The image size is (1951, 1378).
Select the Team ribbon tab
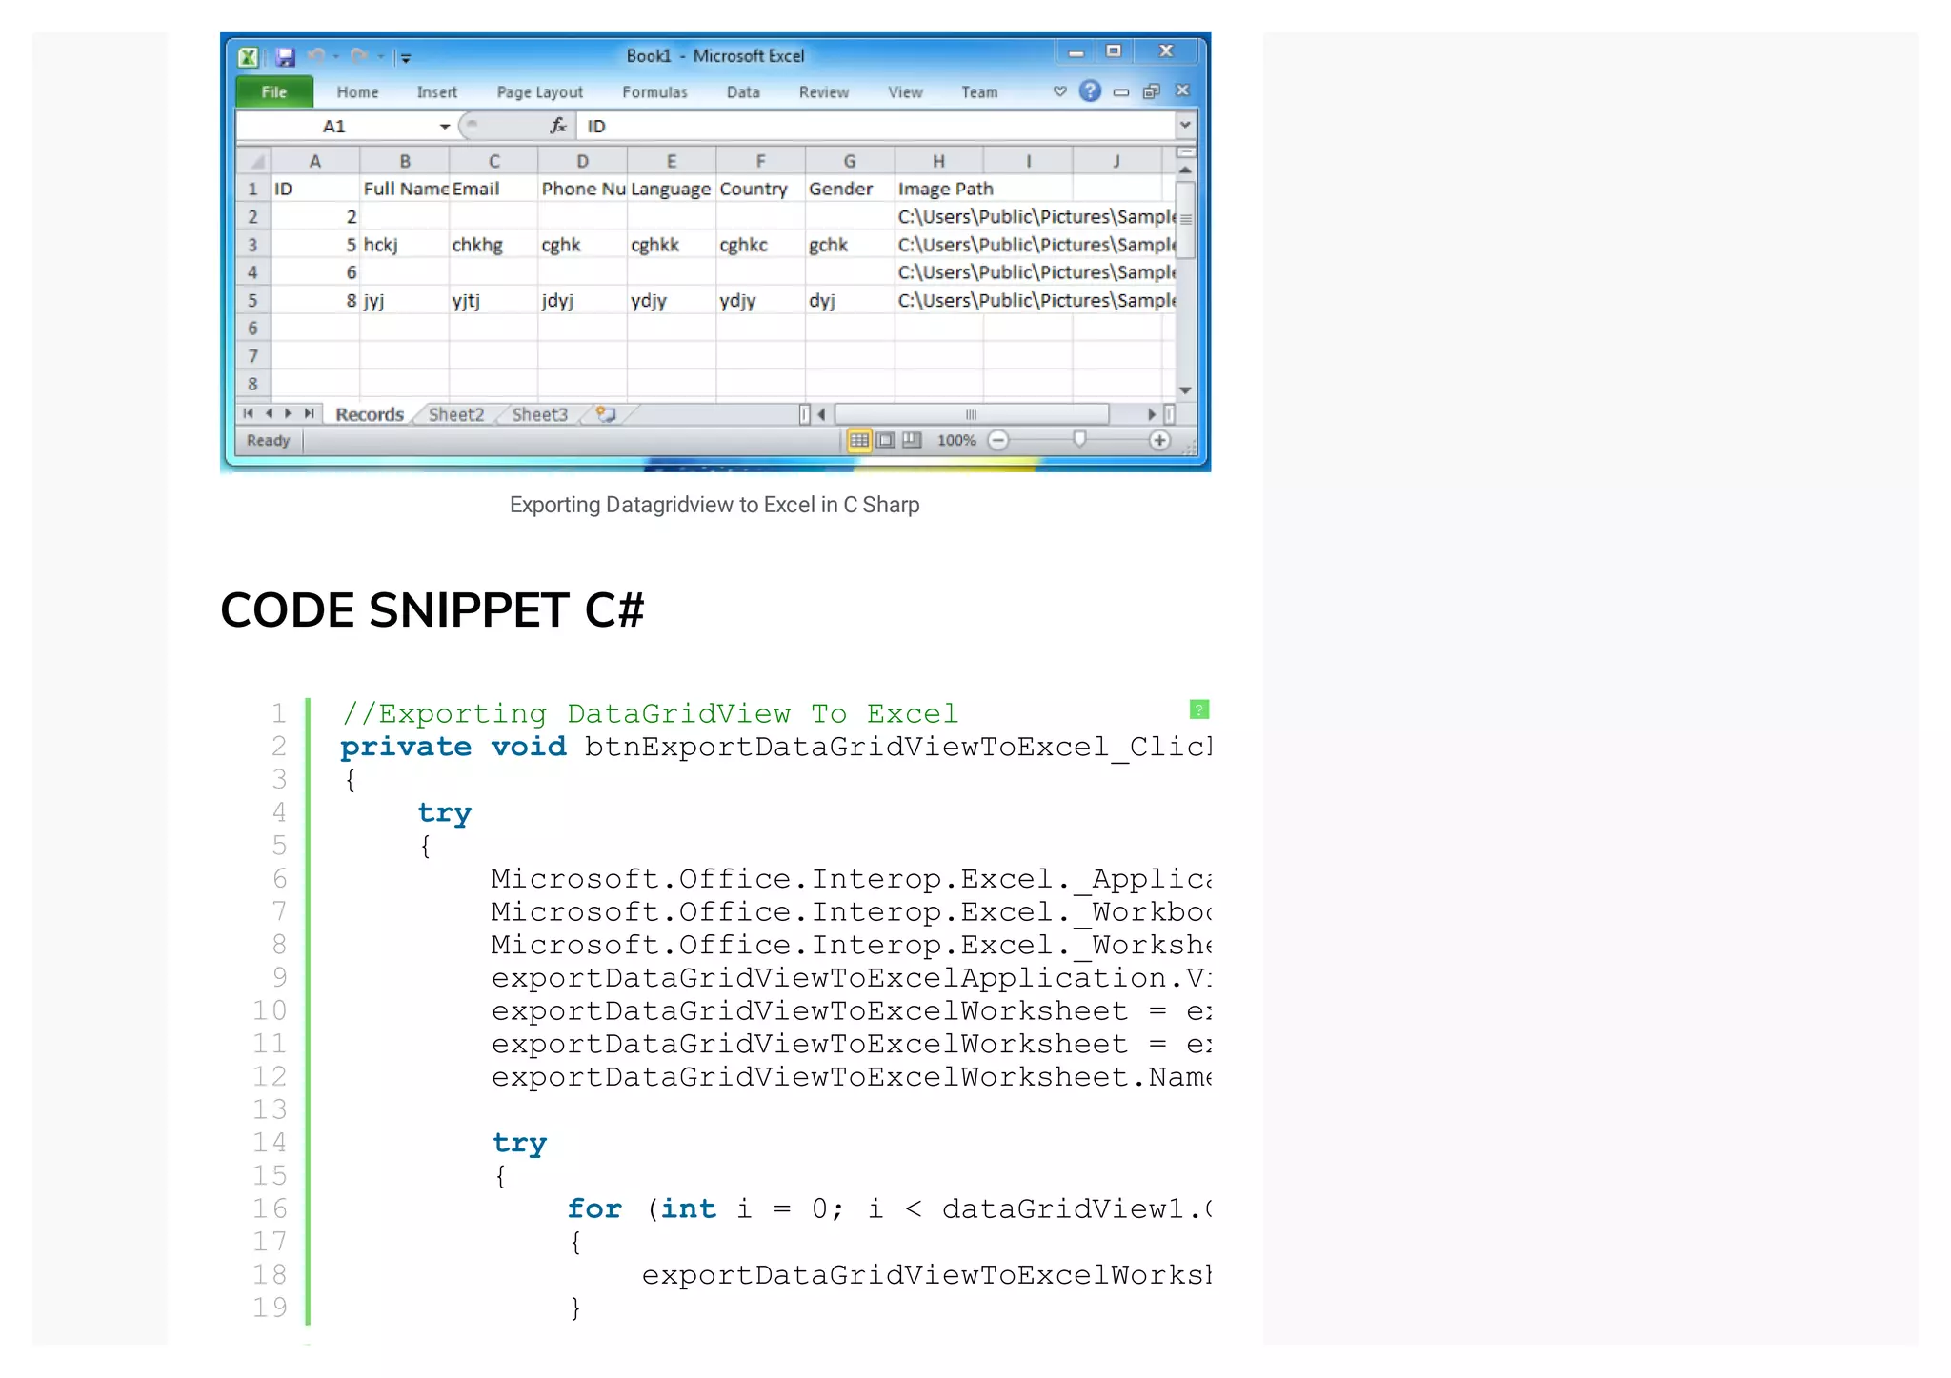pyautogui.click(x=979, y=92)
